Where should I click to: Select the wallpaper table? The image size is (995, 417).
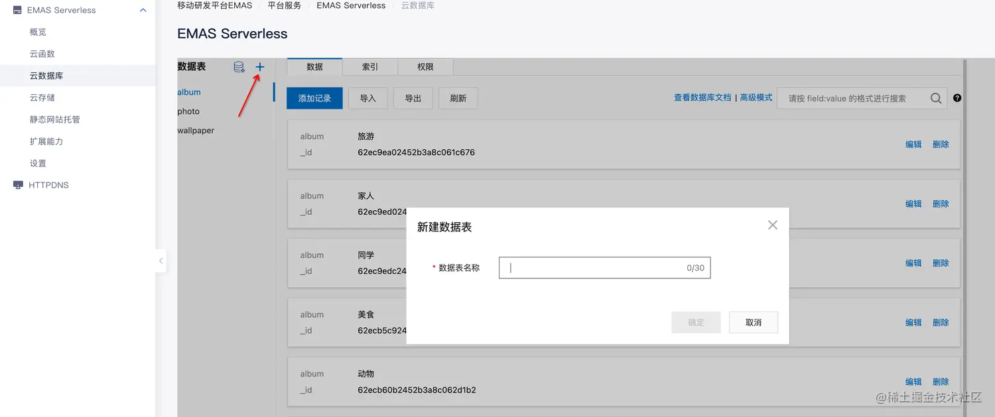click(196, 131)
